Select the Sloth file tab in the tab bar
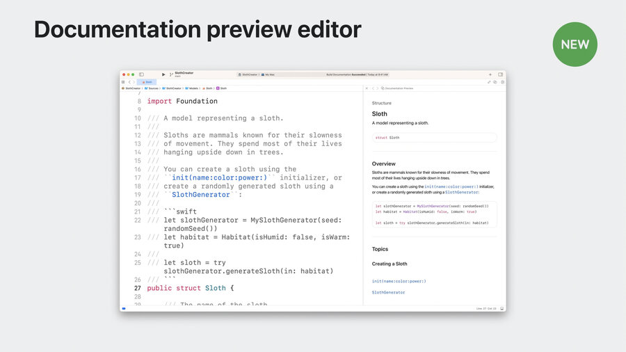The height and width of the screenshot is (352, 626). point(147,82)
